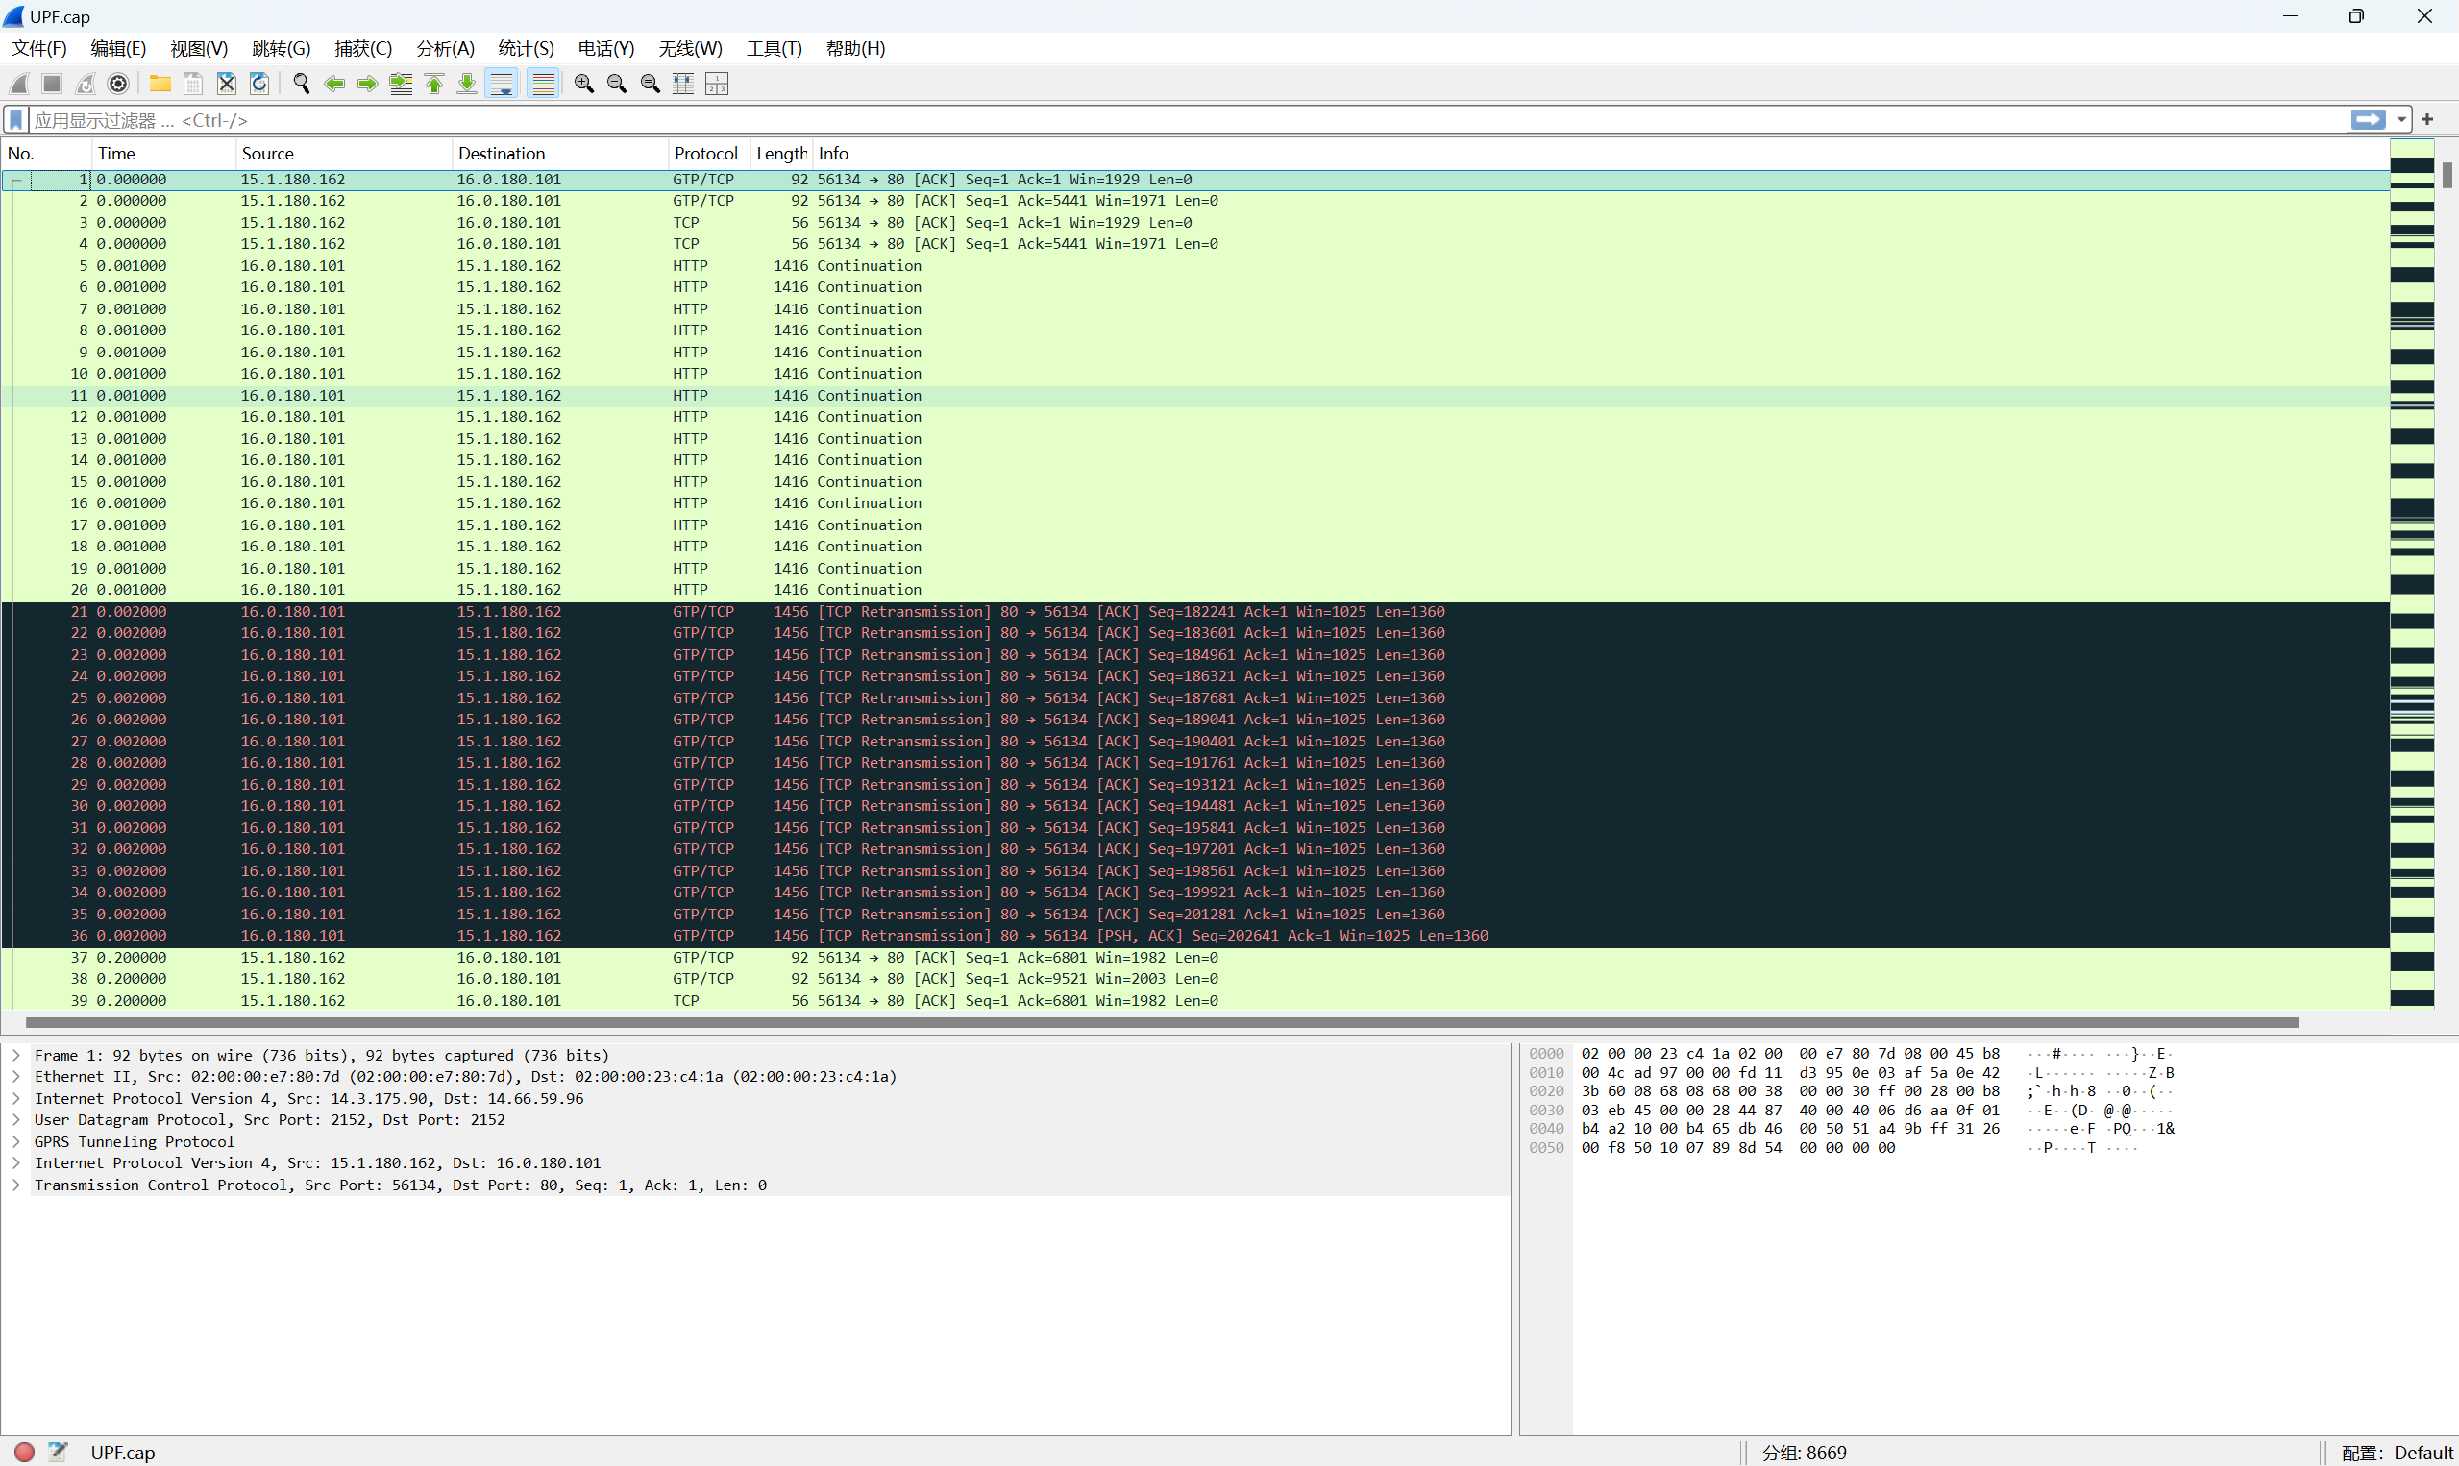Image resolution: width=2459 pixels, height=1466 pixels.
Task: Go to a specific packet number
Action: [401, 84]
